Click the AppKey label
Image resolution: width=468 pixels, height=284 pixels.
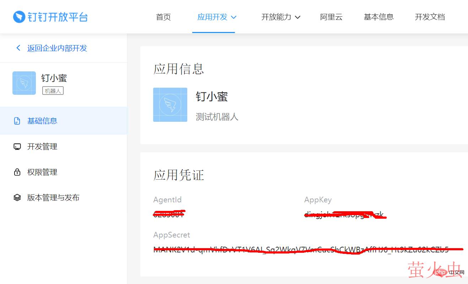[318, 200]
